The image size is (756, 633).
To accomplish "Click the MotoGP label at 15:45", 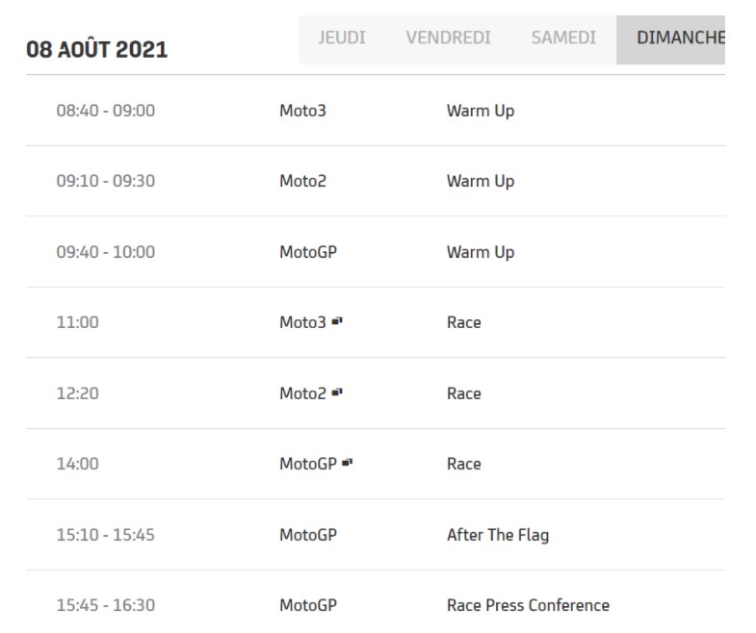I will click(308, 605).
